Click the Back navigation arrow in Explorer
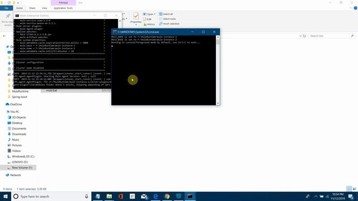 click(4, 36)
